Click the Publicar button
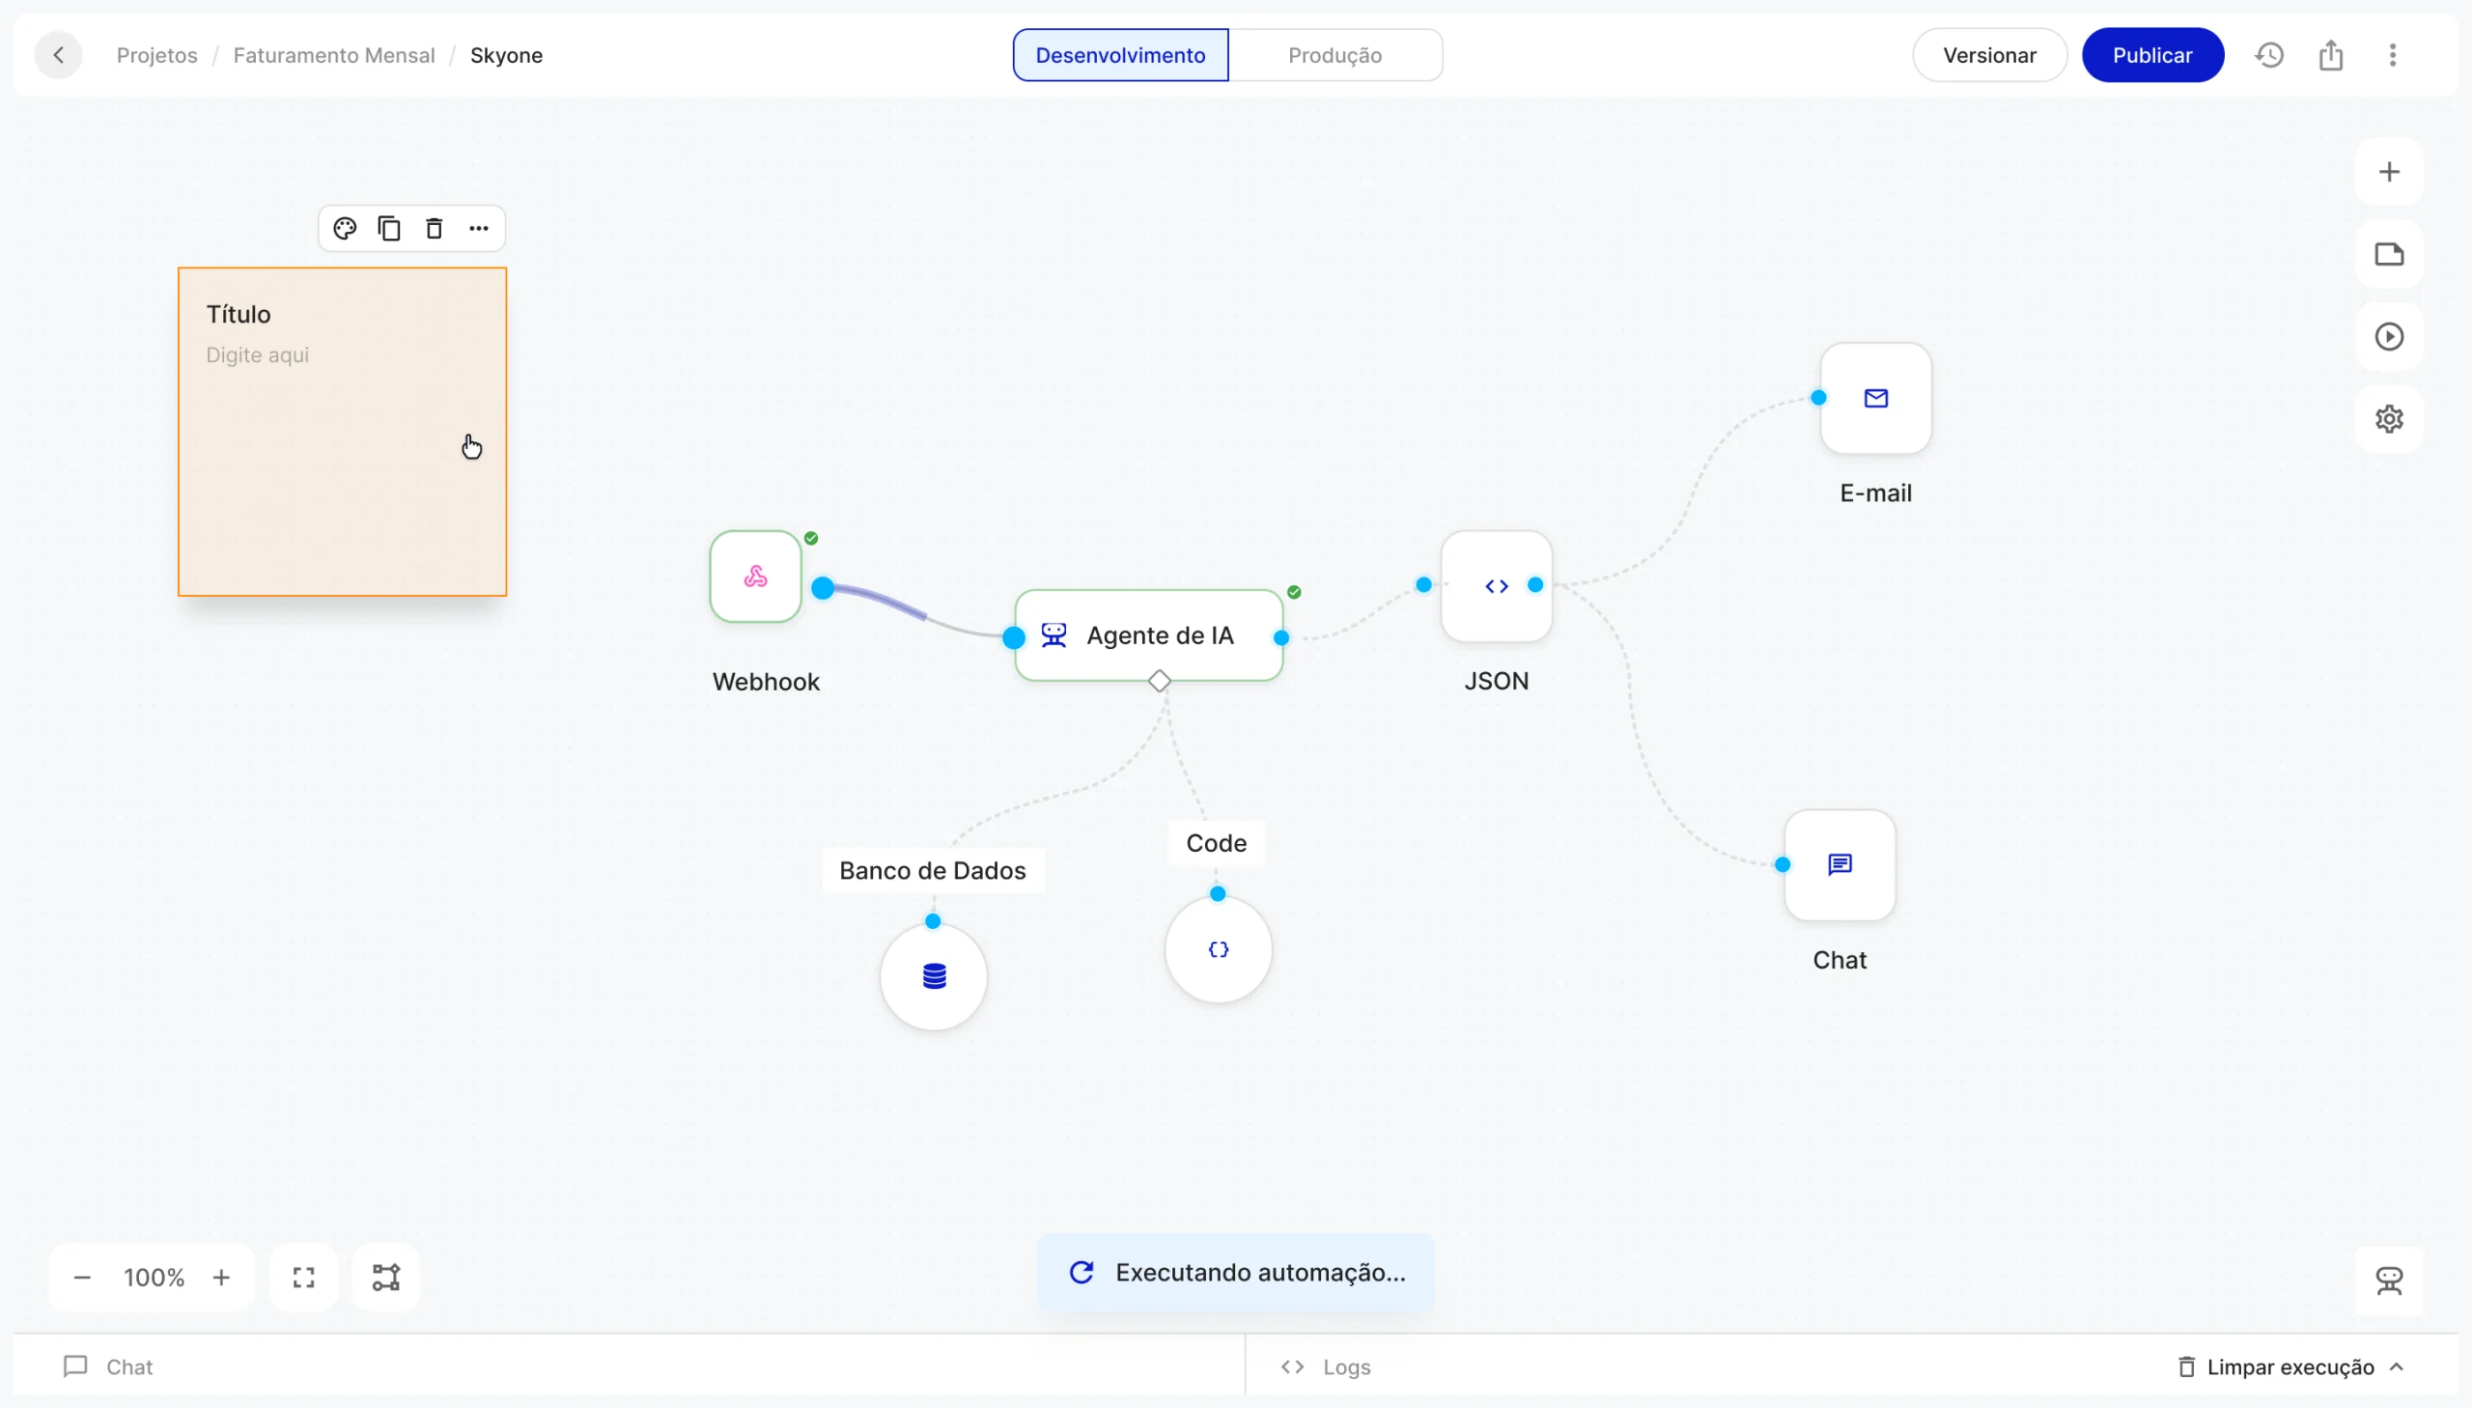Screen dimensions: 2472x1408 click(2152, 55)
